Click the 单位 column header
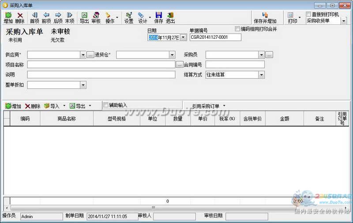This screenshot has height=223, width=353. click(x=152, y=119)
